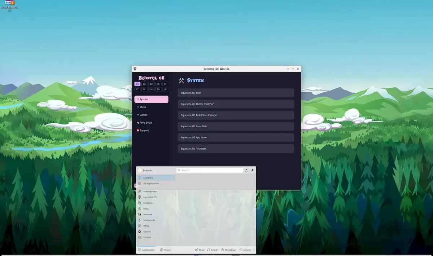Open Music in the Welcome sidebar
The height and width of the screenshot is (256, 433).
(x=151, y=107)
